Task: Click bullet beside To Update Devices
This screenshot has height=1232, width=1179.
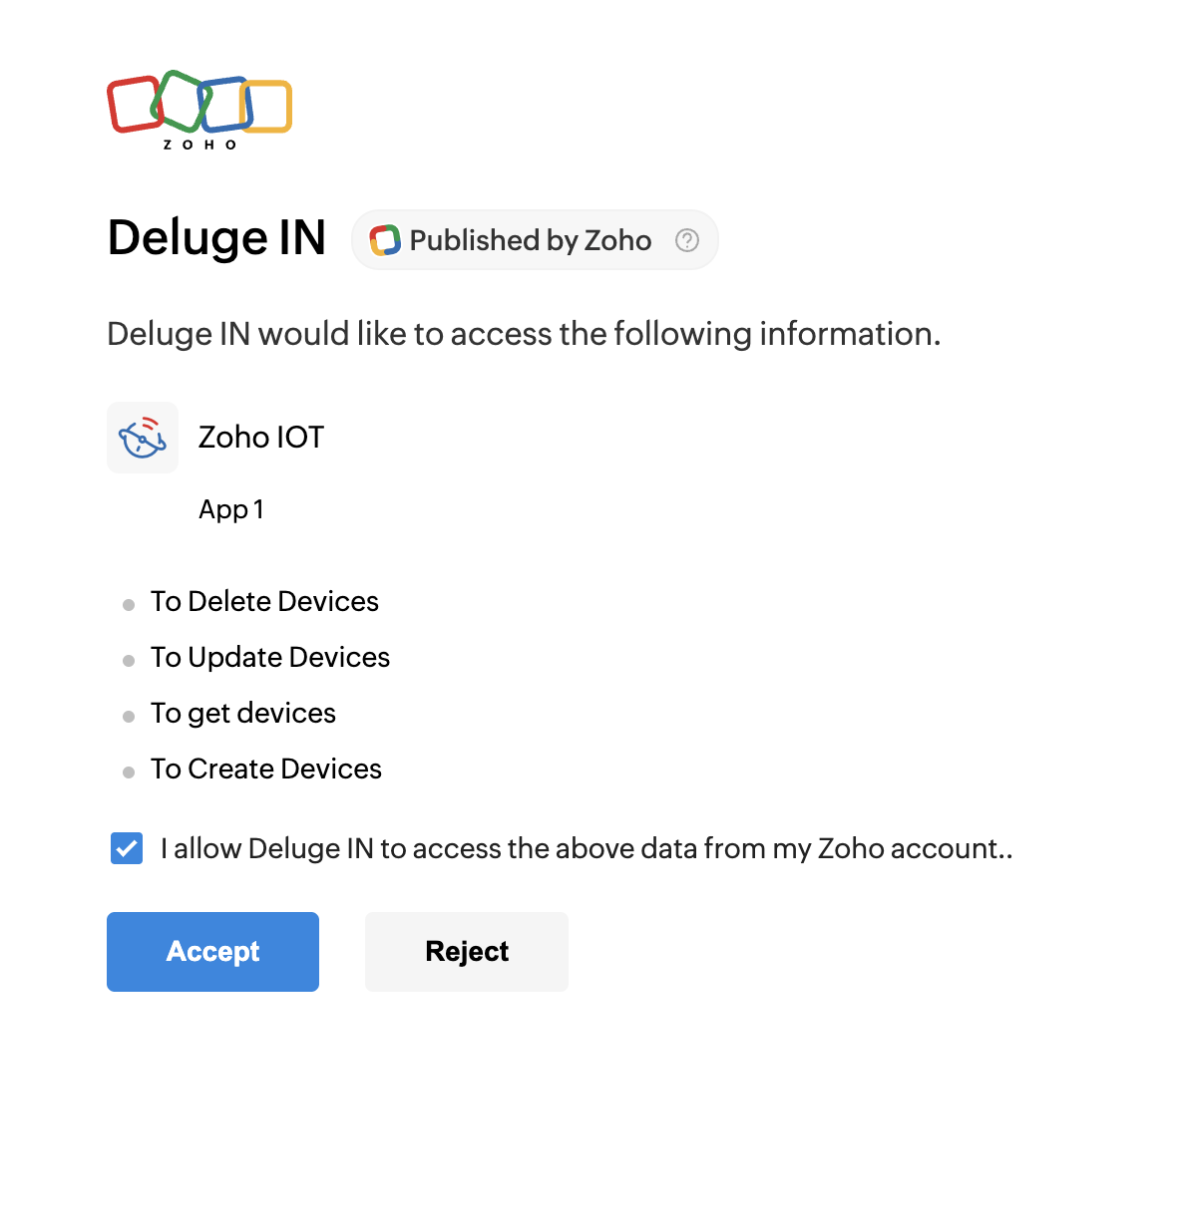Action: point(129,661)
